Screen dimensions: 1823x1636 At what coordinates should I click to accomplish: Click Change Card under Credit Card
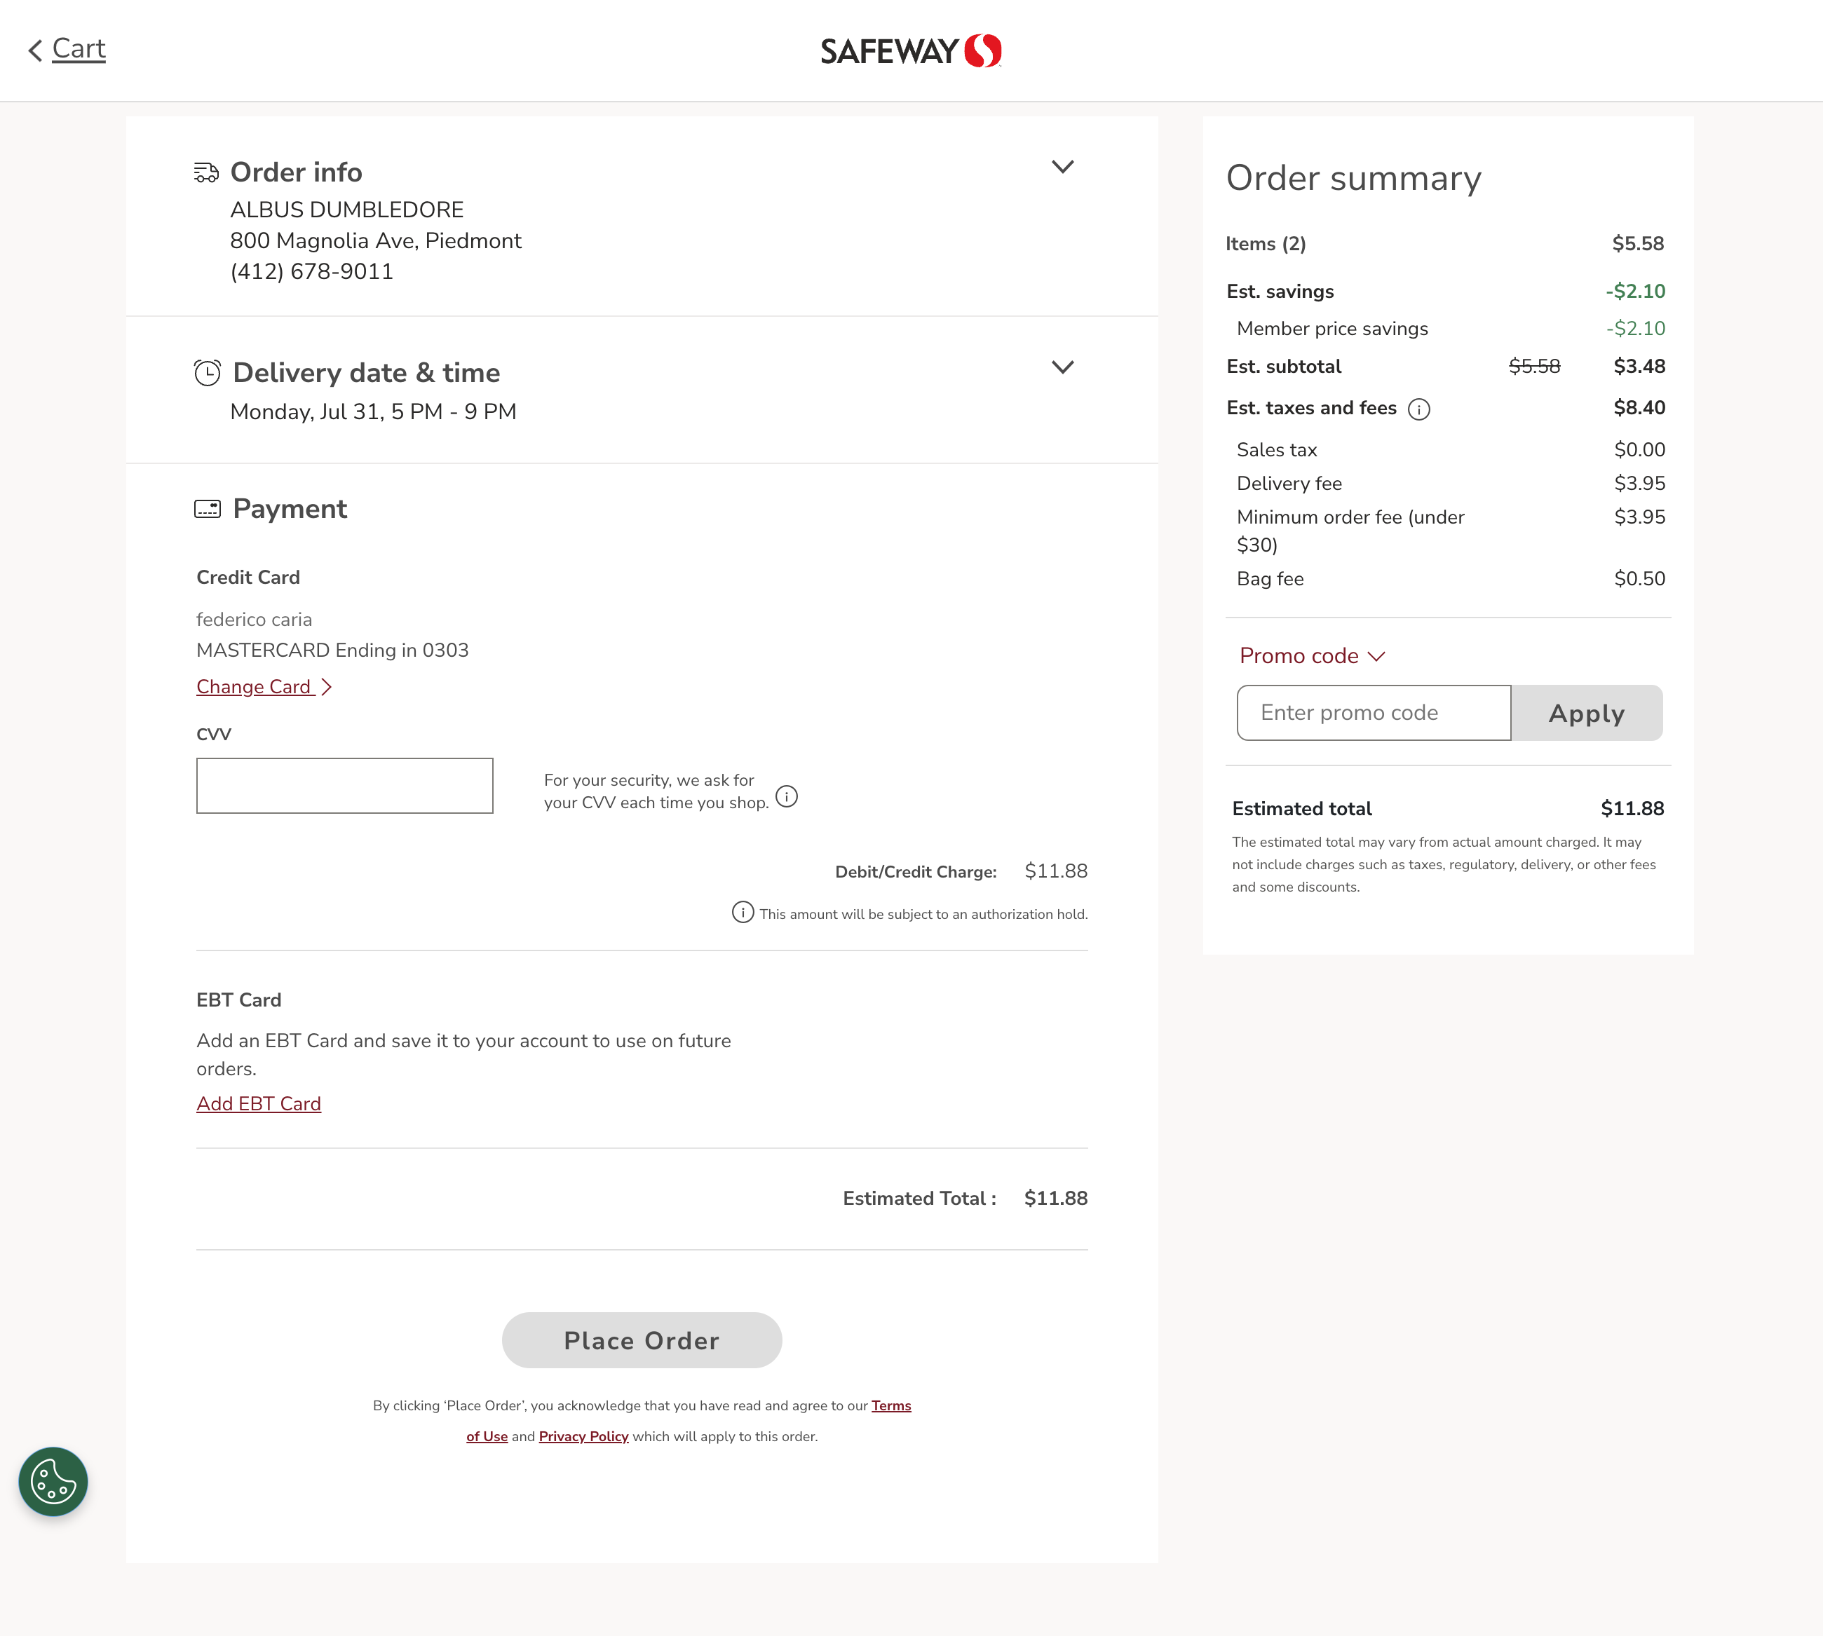[x=255, y=686]
